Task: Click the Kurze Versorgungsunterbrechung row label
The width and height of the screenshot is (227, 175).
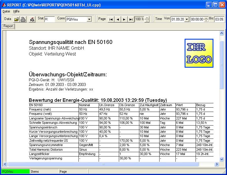Action: (x=53, y=132)
